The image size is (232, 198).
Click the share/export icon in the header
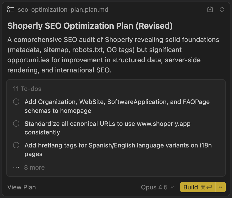(210, 9)
